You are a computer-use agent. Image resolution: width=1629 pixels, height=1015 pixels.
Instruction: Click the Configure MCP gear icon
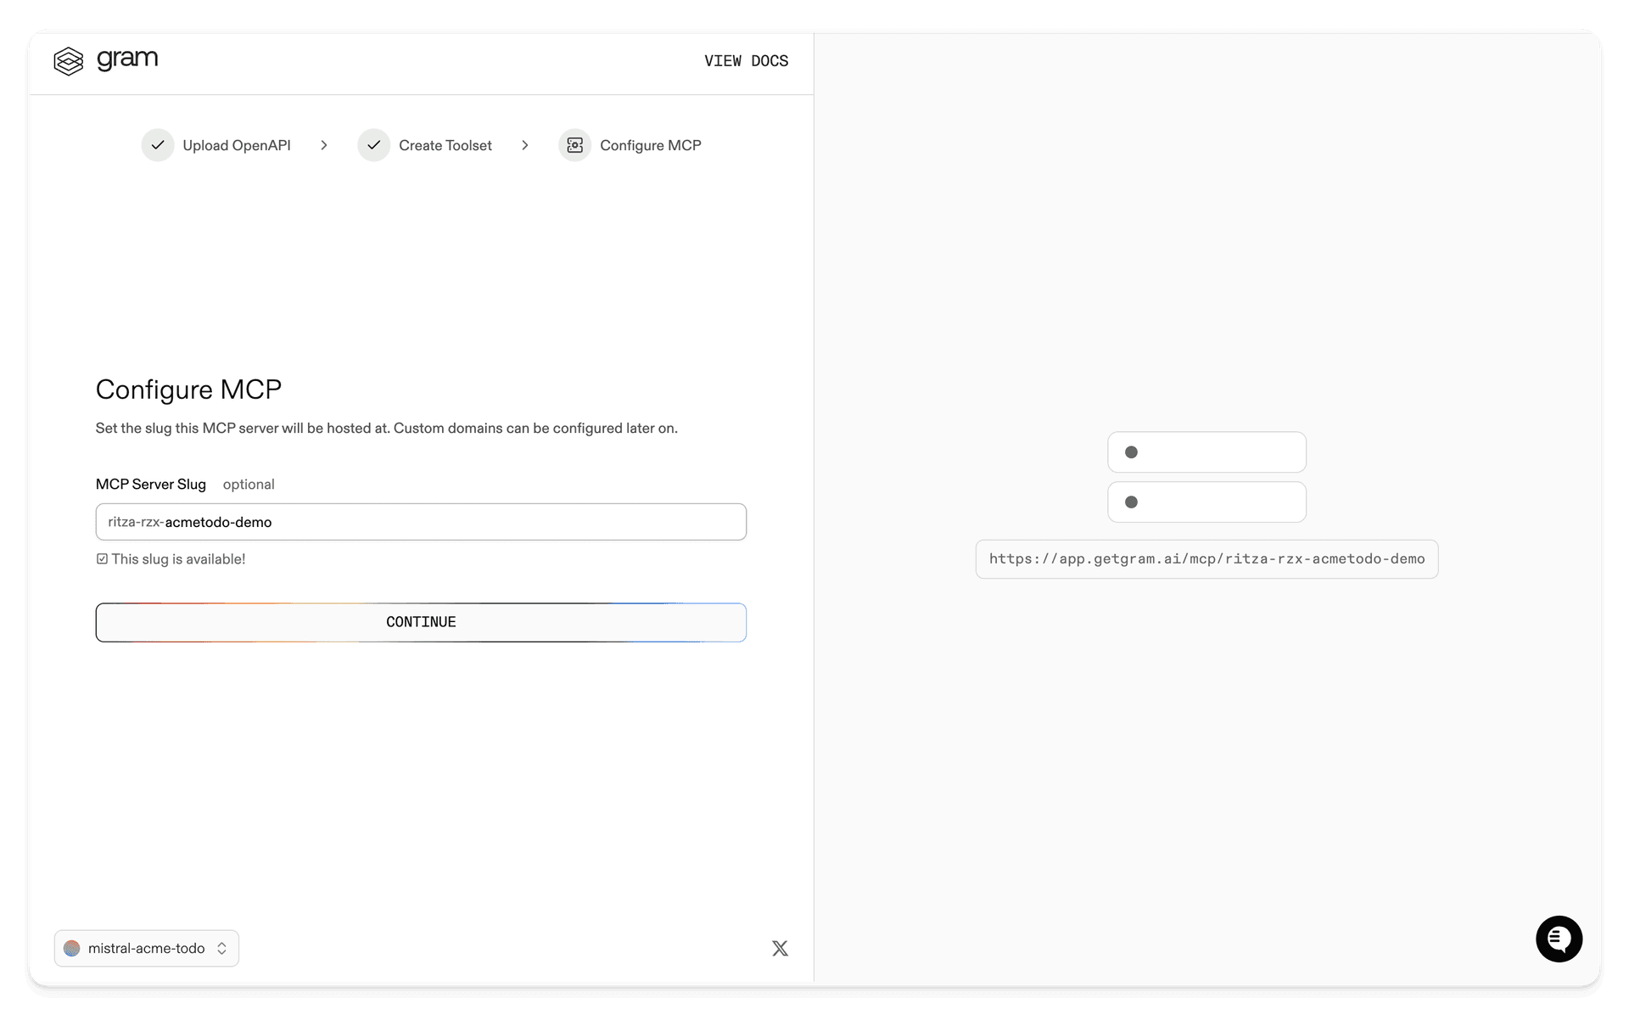(574, 145)
